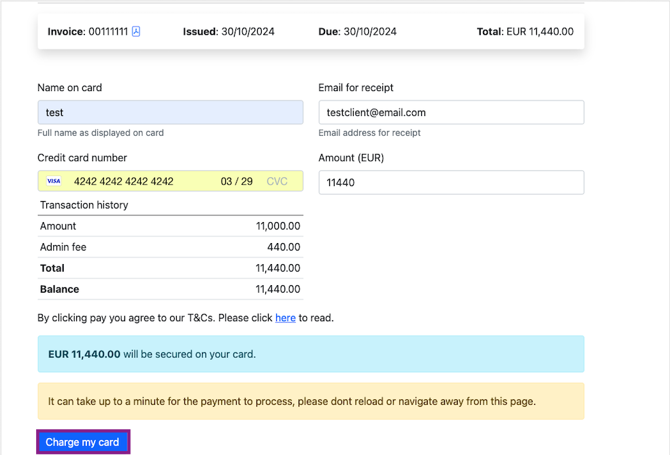Click the yellow payment processing warning
670x455 pixels.
[x=310, y=401]
